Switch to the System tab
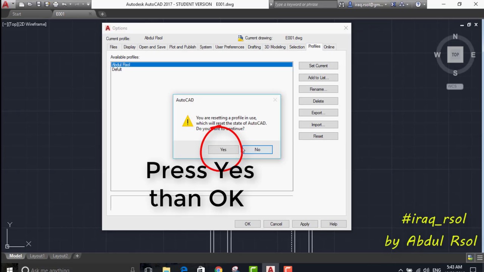 coord(206,47)
